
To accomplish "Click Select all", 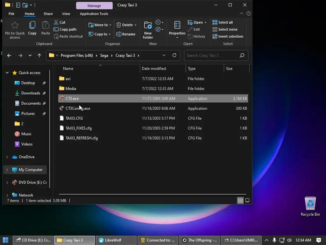I will pyautogui.click(x=223, y=22).
